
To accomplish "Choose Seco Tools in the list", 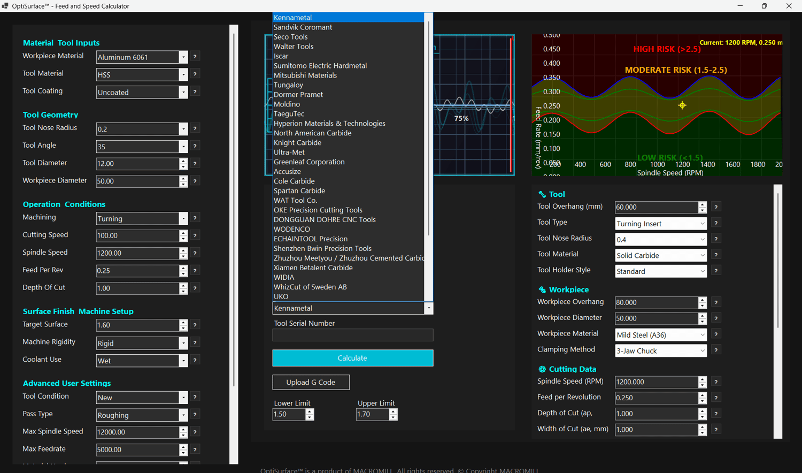I will point(348,37).
